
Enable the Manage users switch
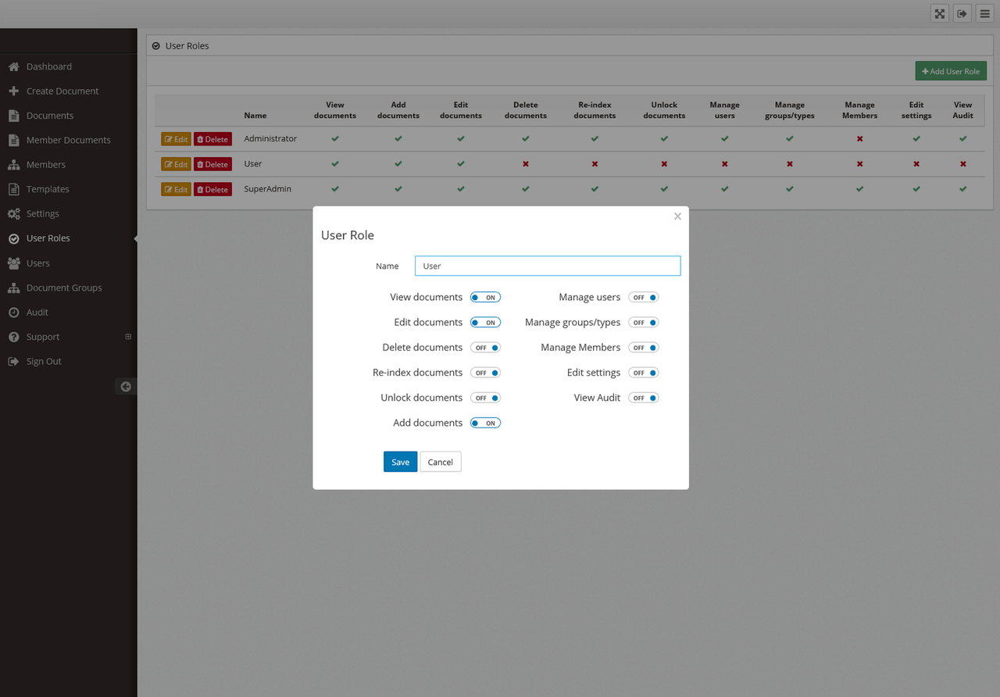coord(644,298)
